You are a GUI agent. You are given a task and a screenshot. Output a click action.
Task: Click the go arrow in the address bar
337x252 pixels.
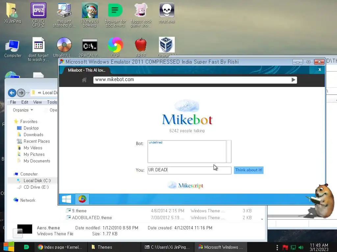pyautogui.click(x=293, y=80)
